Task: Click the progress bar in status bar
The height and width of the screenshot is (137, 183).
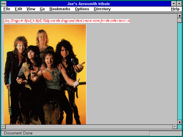Action: pos(165,133)
